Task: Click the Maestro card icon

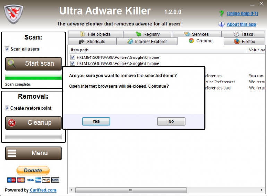Action: coord(11,180)
